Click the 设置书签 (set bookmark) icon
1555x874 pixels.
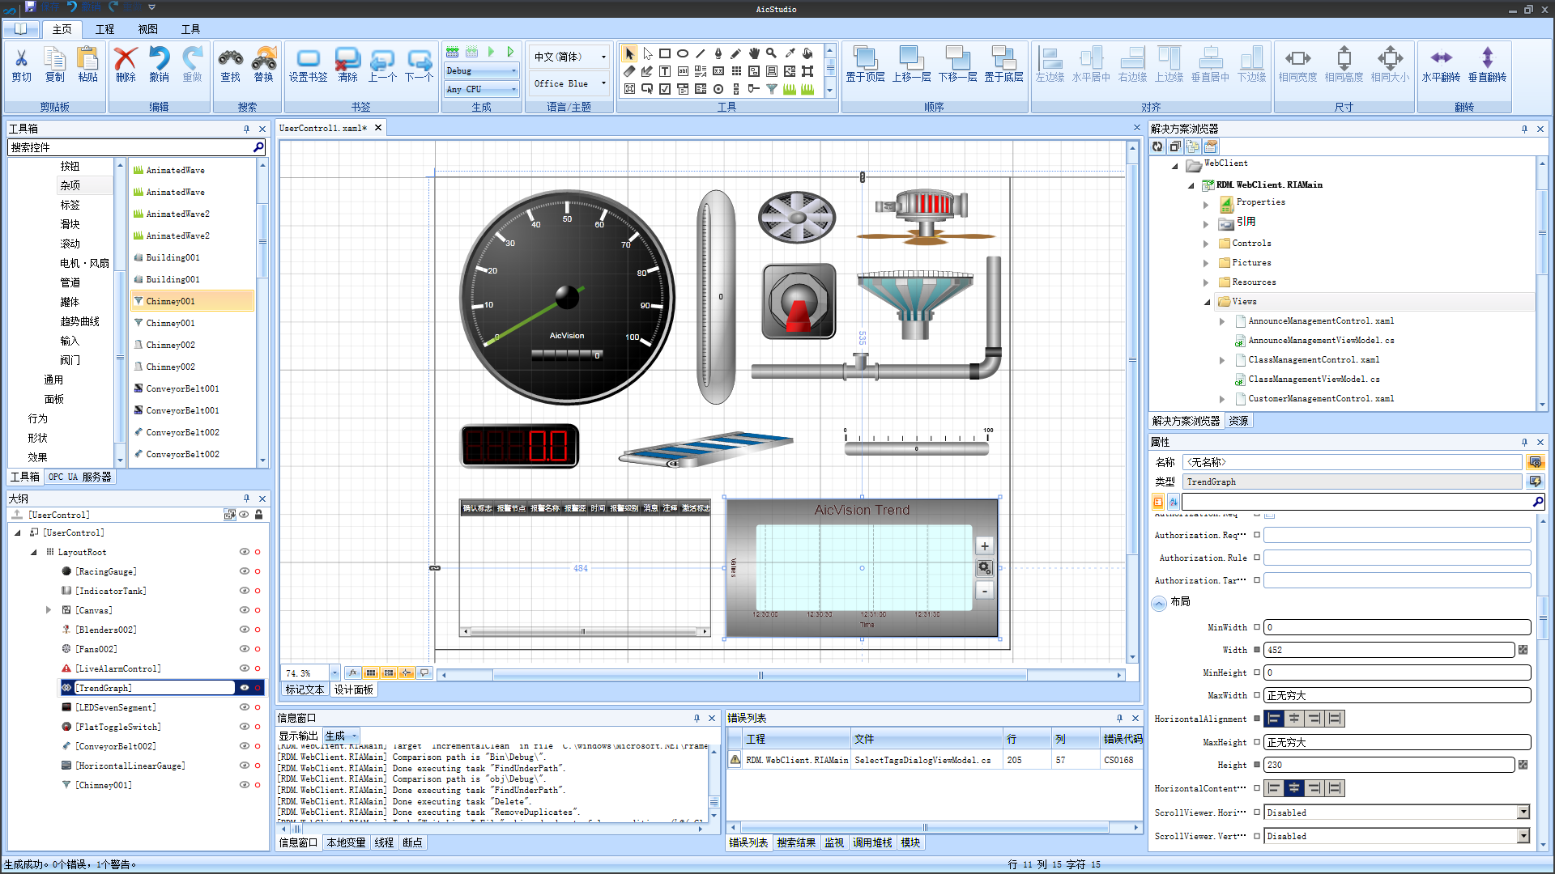[308, 58]
